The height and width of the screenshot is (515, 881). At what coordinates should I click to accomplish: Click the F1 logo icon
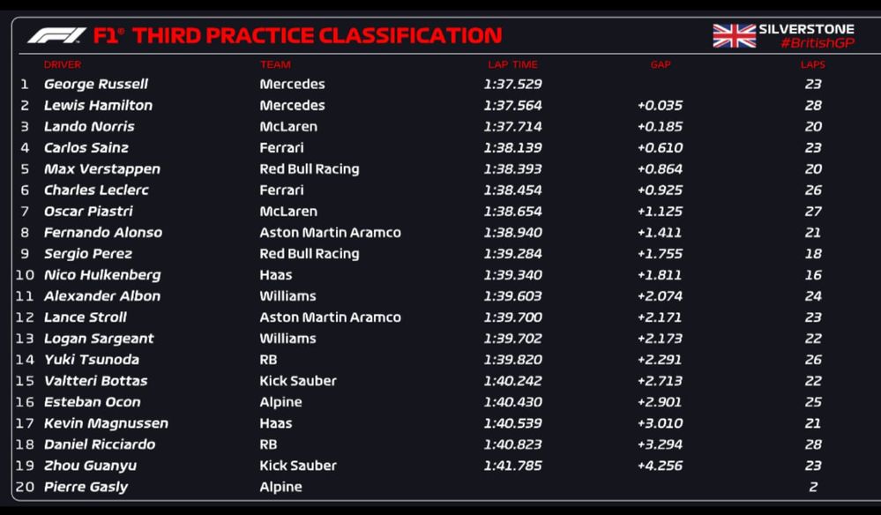56,35
